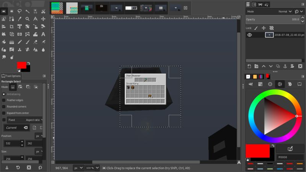The image size is (306, 172).
Task: Select the Move tool
Action: (x=43, y=19)
